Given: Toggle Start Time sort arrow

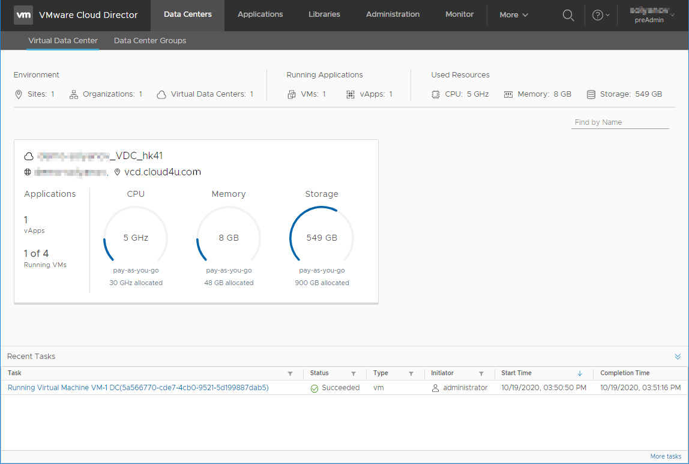Looking at the screenshot, I should (x=580, y=373).
